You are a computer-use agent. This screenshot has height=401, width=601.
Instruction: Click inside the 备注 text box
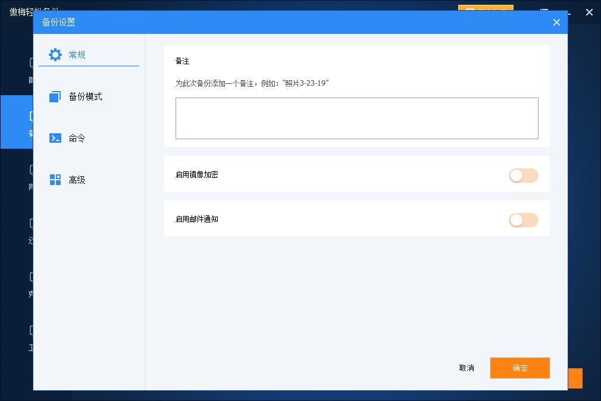[x=356, y=118]
